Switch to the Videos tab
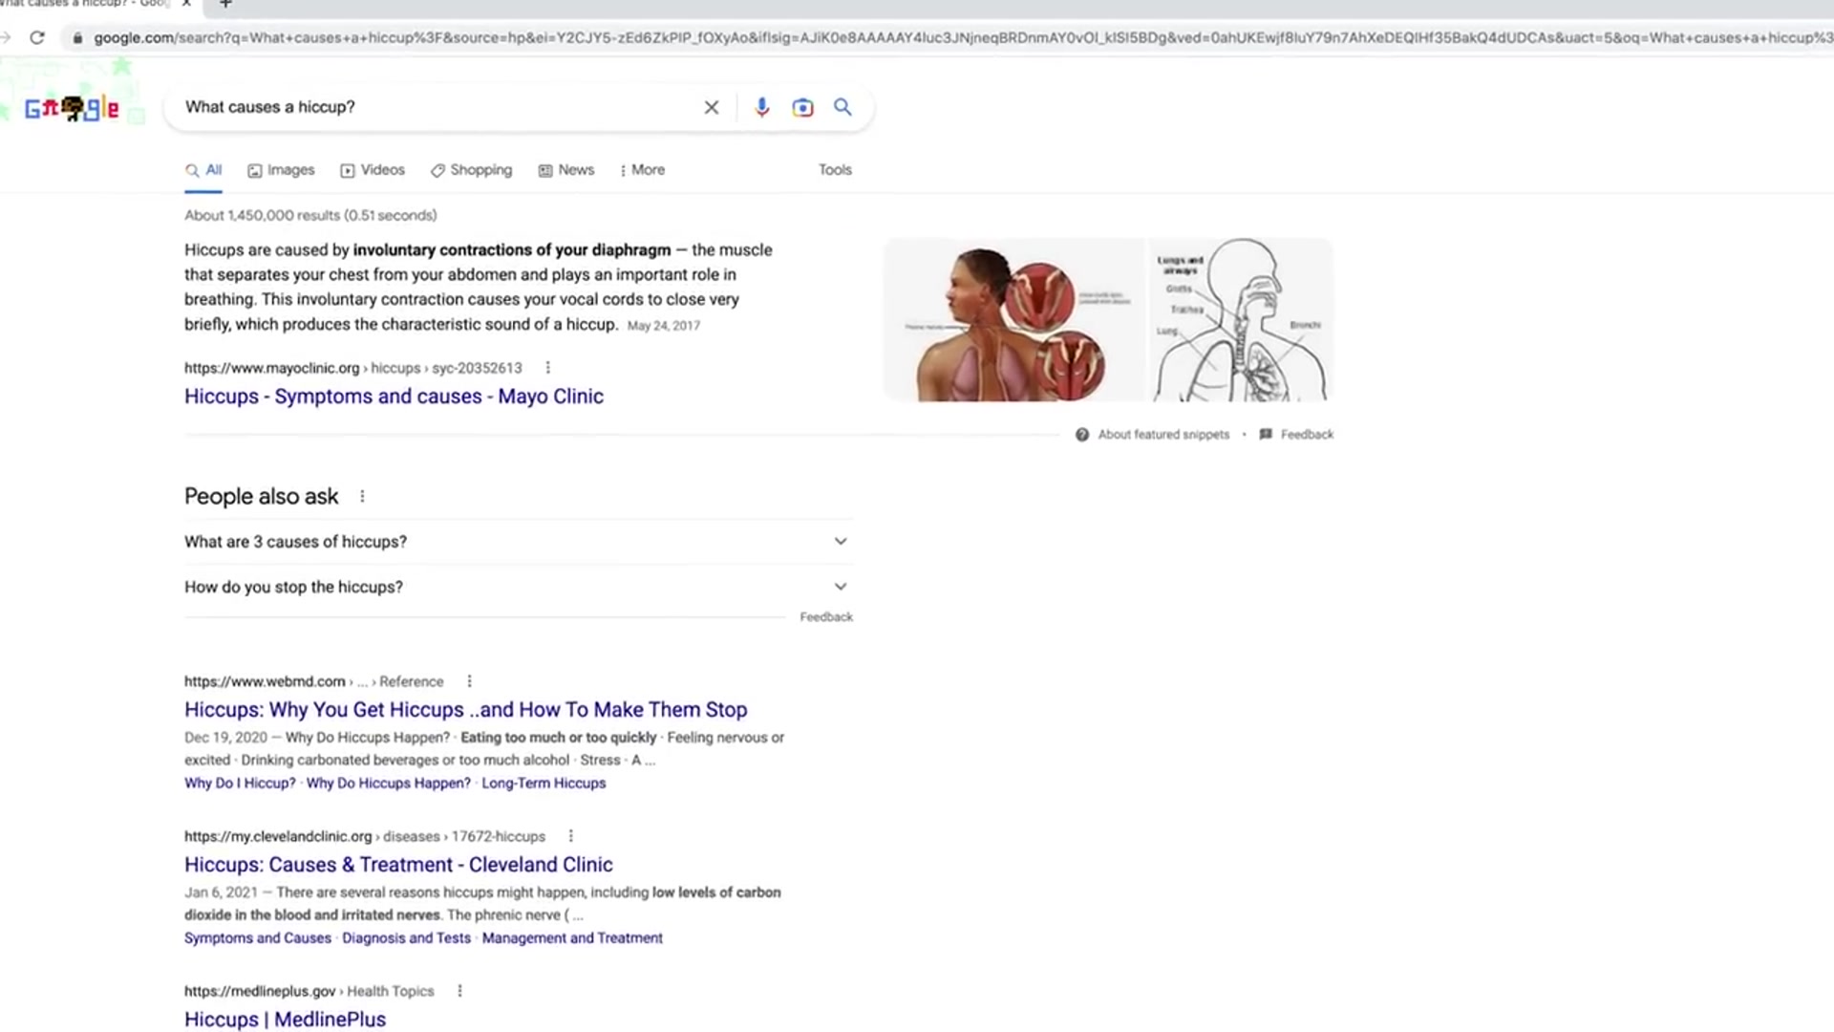1834x1032 pixels. click(373, 170)
